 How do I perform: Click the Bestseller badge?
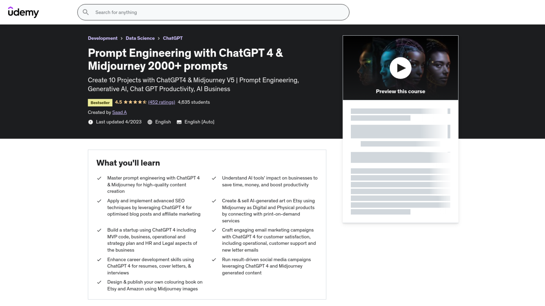point(100,103)
